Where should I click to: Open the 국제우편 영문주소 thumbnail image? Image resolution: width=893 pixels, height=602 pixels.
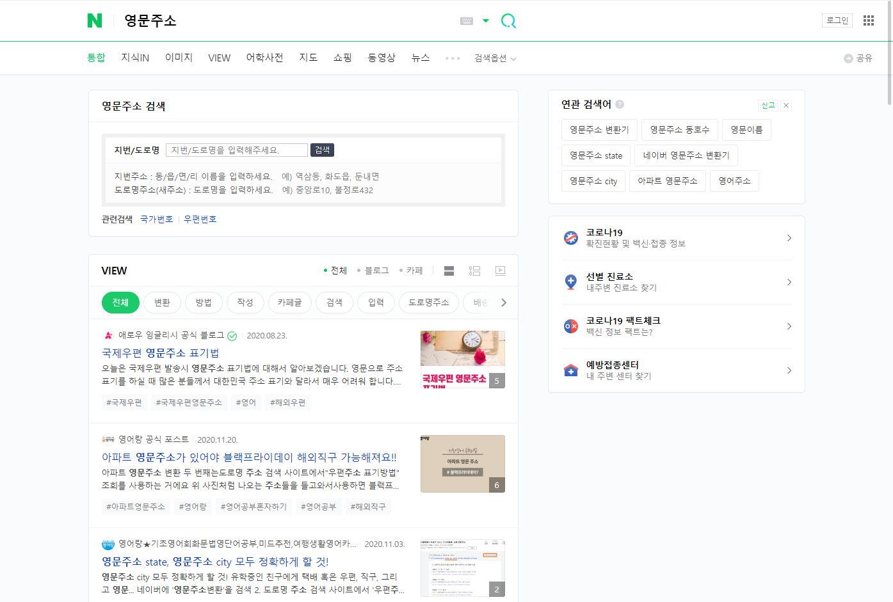coord(463,360)
